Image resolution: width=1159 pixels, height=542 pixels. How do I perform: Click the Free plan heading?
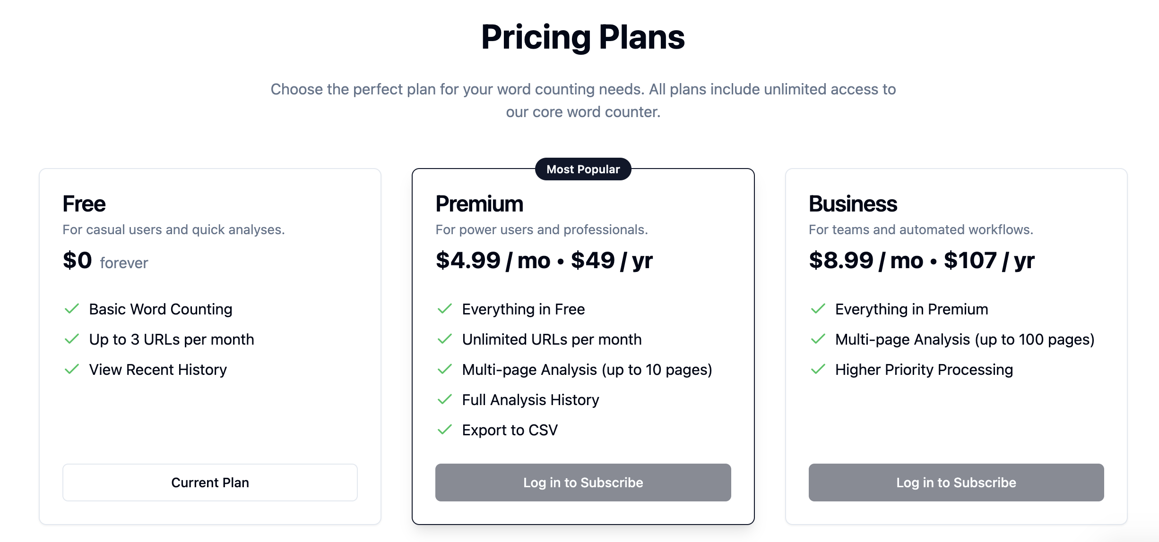pos(84,204)
